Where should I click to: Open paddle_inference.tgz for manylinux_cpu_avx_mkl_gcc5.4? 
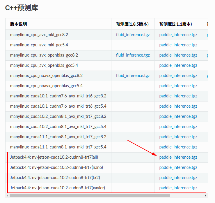[178, 45]
